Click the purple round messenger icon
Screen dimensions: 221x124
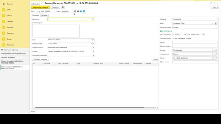tap(78, 11)
